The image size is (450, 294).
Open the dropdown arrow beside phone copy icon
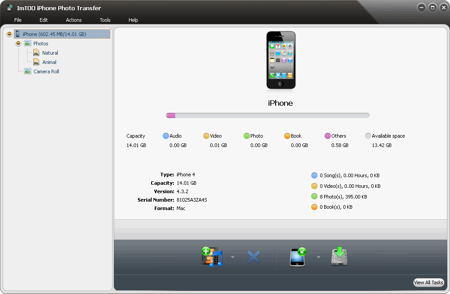click(318, 257)
